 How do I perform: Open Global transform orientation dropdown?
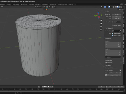point(39,7)
